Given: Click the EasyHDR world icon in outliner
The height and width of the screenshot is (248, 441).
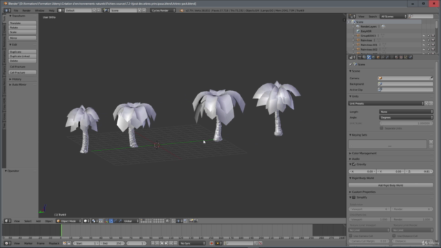Looking at the screenshot, I should point(358,31).
